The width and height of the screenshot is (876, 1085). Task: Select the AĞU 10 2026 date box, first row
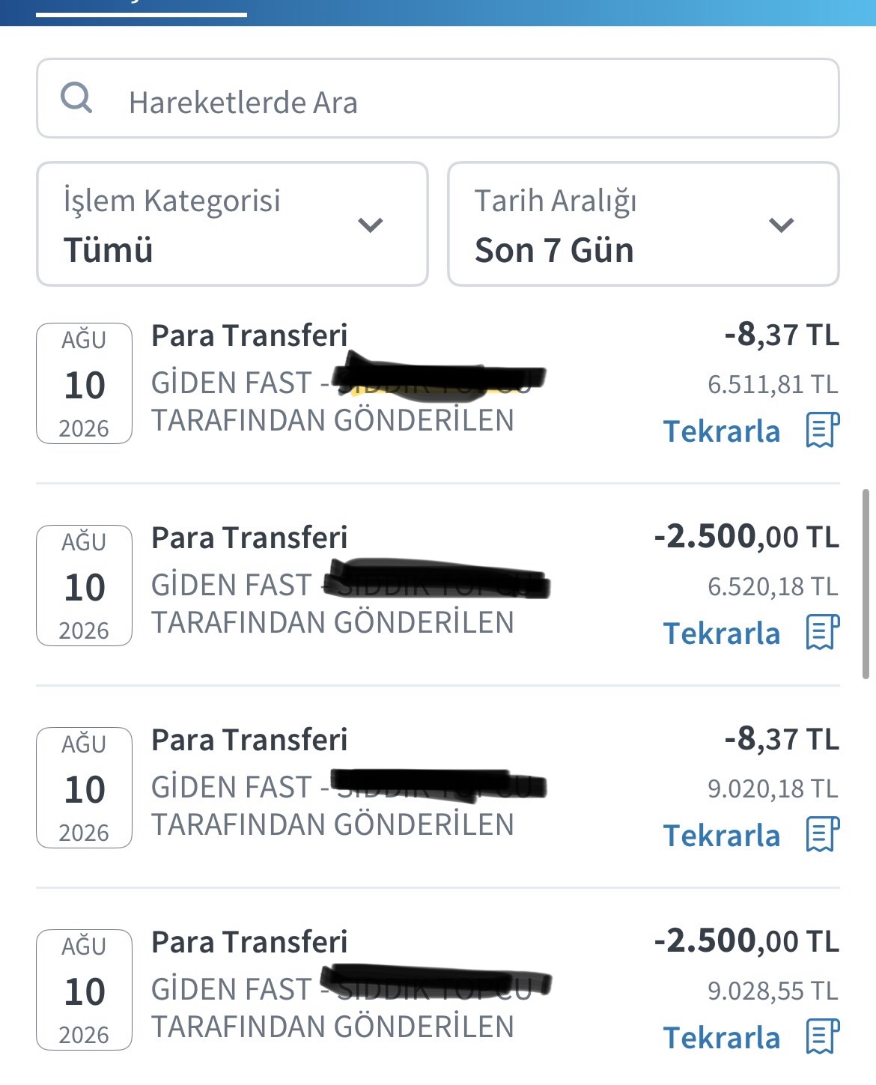(x=85, y=383)
